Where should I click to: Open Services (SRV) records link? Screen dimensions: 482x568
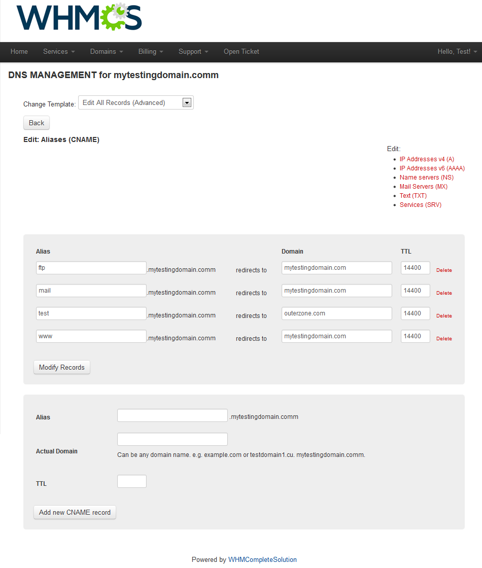(420, 205)
